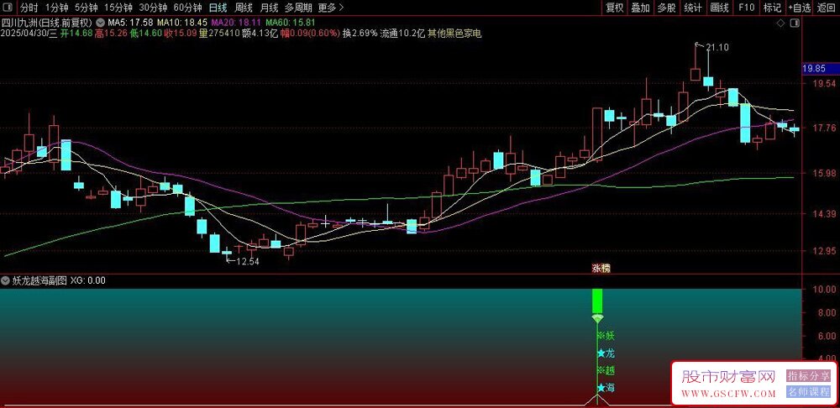Click the ※越 signal label
Screen dimensions: 840x408
pyautogui.click(x=606, y=370)
